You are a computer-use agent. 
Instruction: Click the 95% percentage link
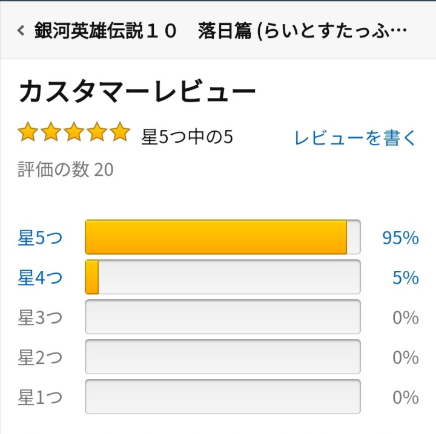coord(400,238)
